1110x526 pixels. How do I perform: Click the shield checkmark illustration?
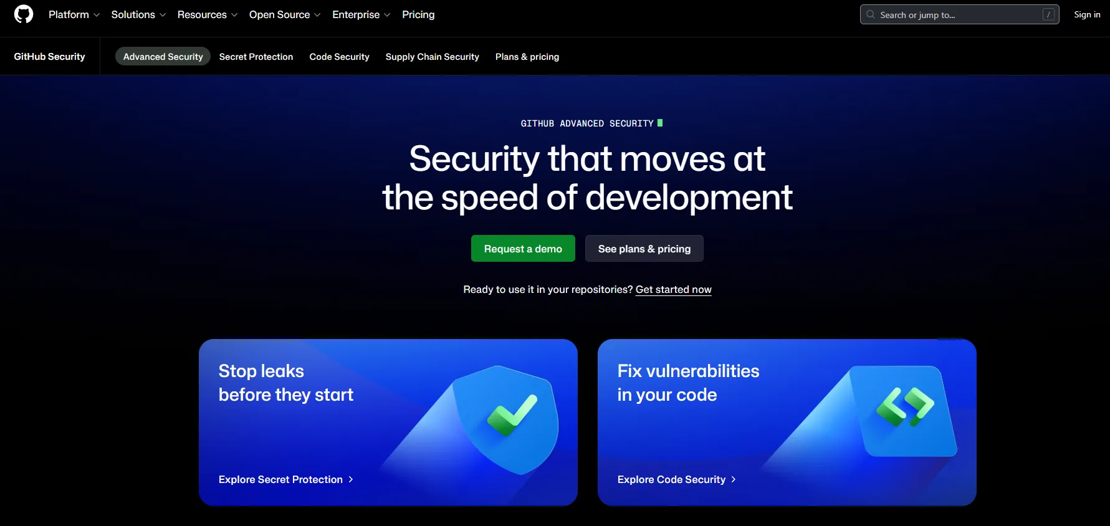[x=506, y=419]
